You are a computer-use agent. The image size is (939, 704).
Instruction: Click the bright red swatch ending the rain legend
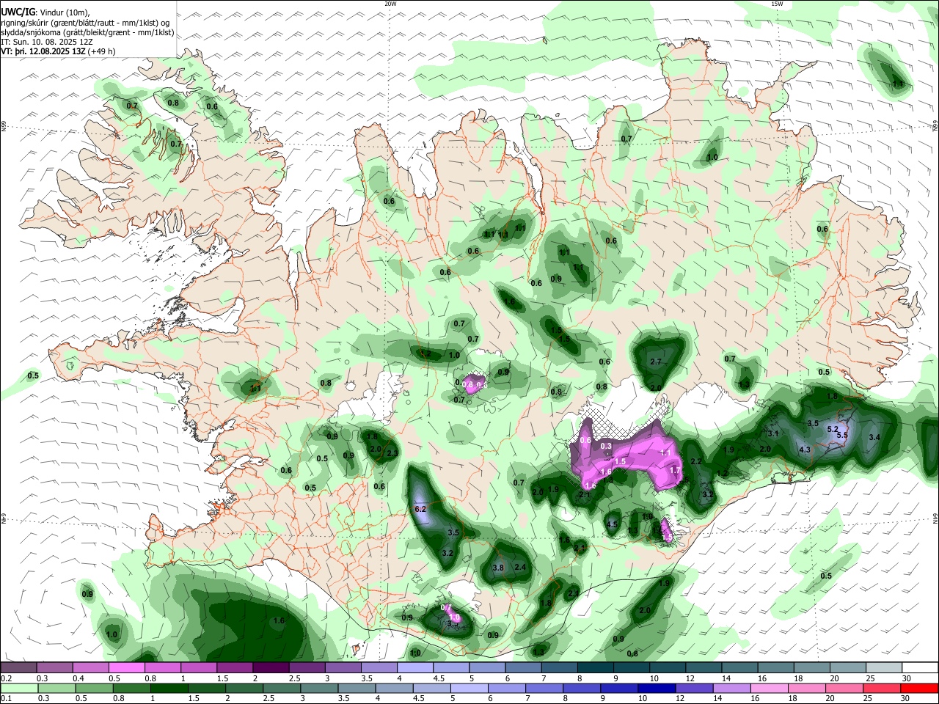tap(920, 688)
